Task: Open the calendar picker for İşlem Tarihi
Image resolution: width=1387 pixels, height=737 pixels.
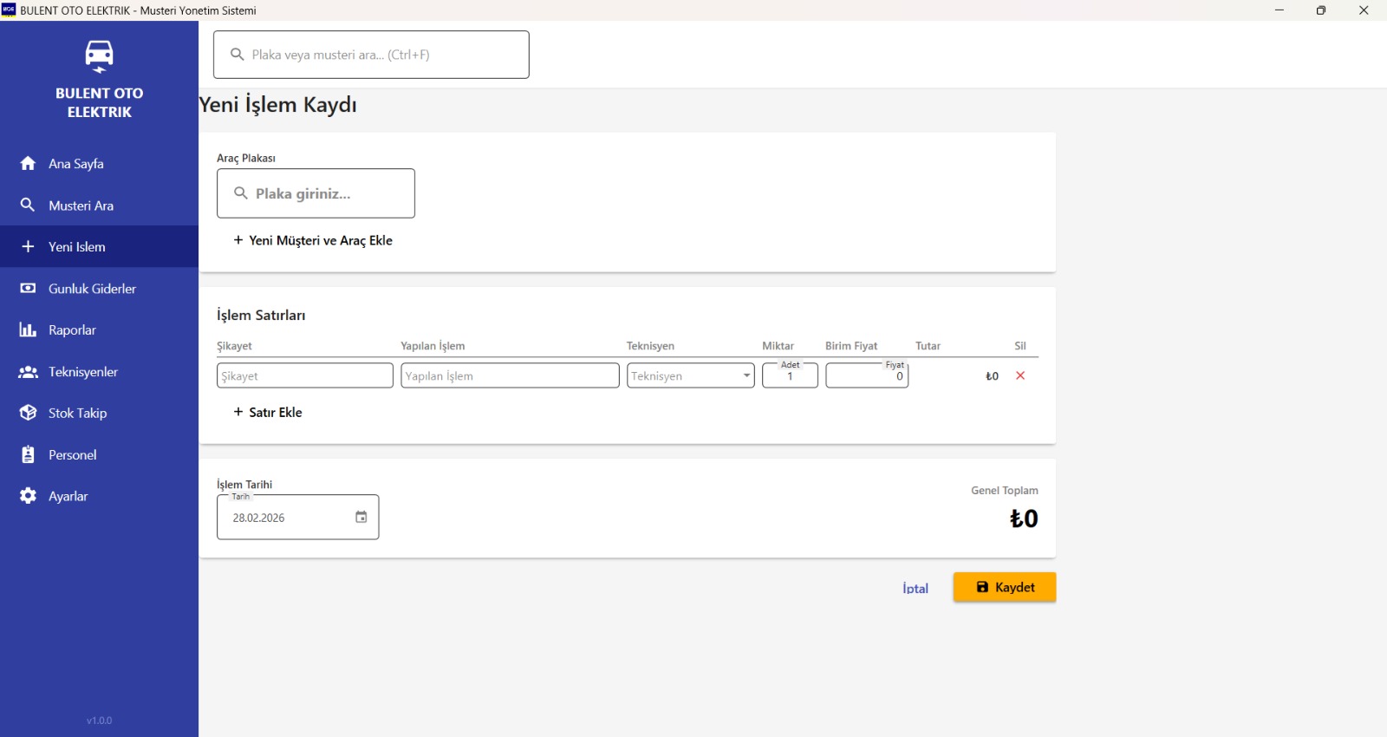Action: click(x=361, y=518)
